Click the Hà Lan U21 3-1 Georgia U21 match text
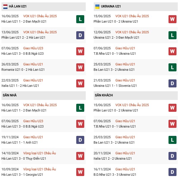This screenshot has height=179, width=178. coord(22,175)
